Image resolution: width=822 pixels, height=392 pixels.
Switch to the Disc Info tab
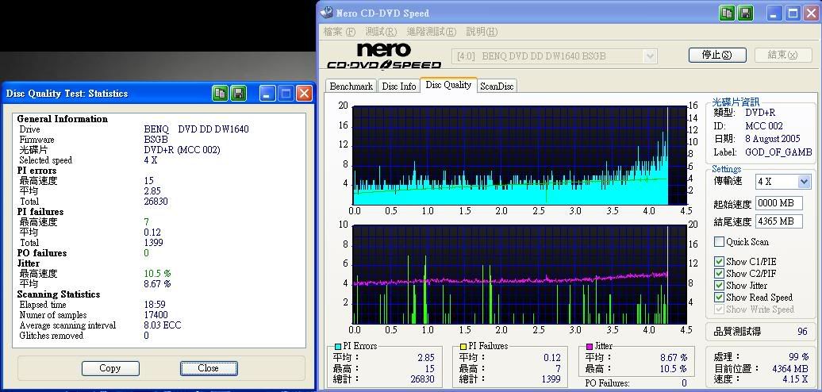coord(399,86)
